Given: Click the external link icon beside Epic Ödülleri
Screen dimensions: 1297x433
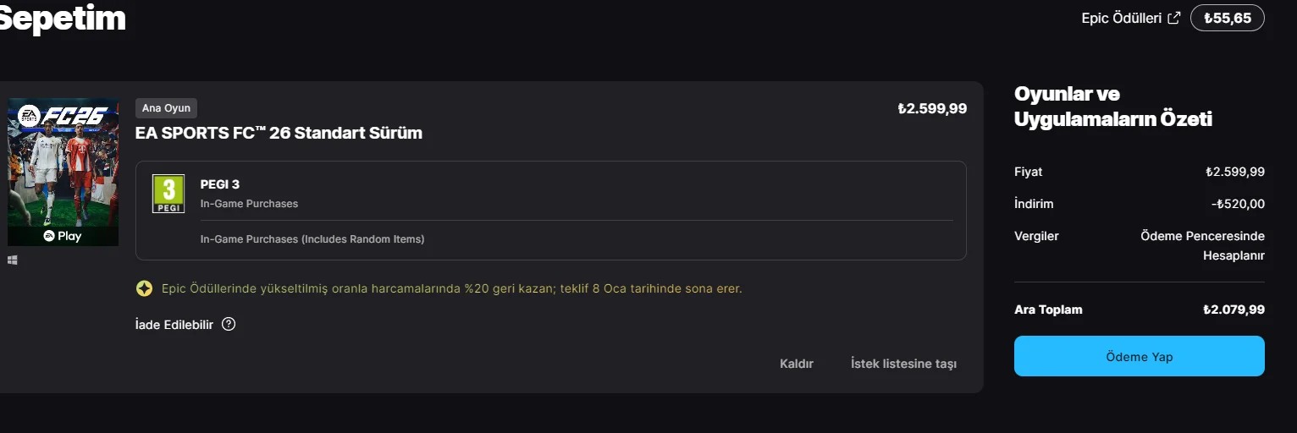Looking at the screenshot, I should tap(1173, 18).
